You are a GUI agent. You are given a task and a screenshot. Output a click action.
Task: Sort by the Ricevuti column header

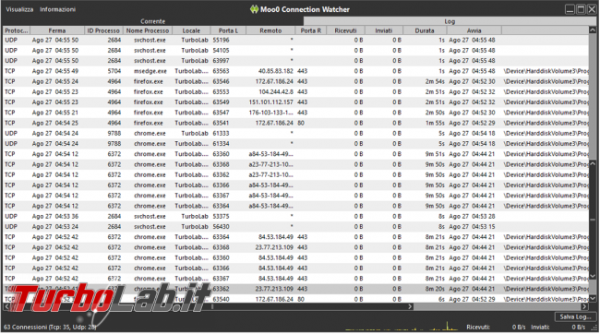[x=345, y=30]
